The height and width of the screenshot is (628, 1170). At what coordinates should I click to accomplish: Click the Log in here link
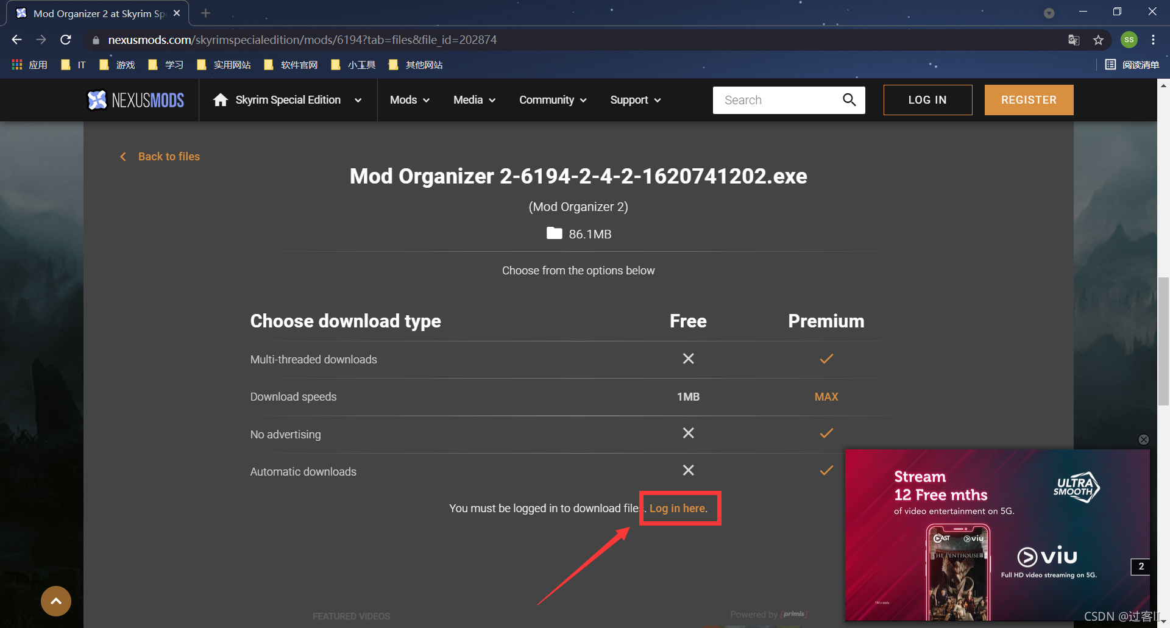(678, 508)
